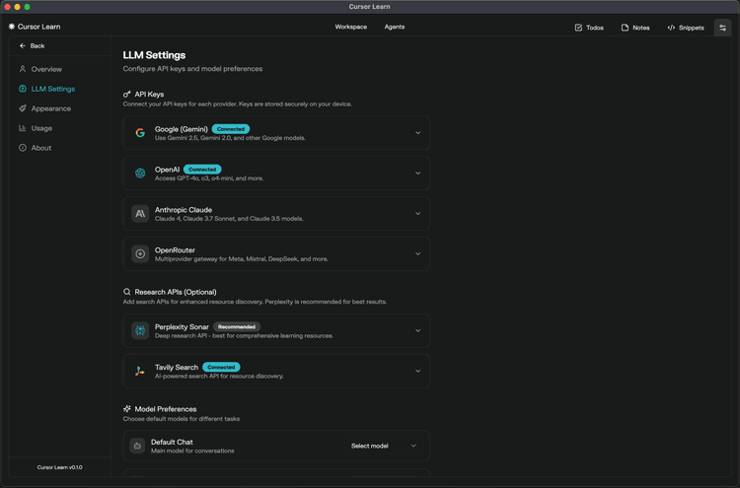The image size is (740, 488).
Task: Open the Todos panel
Action: tap(589, 28)
